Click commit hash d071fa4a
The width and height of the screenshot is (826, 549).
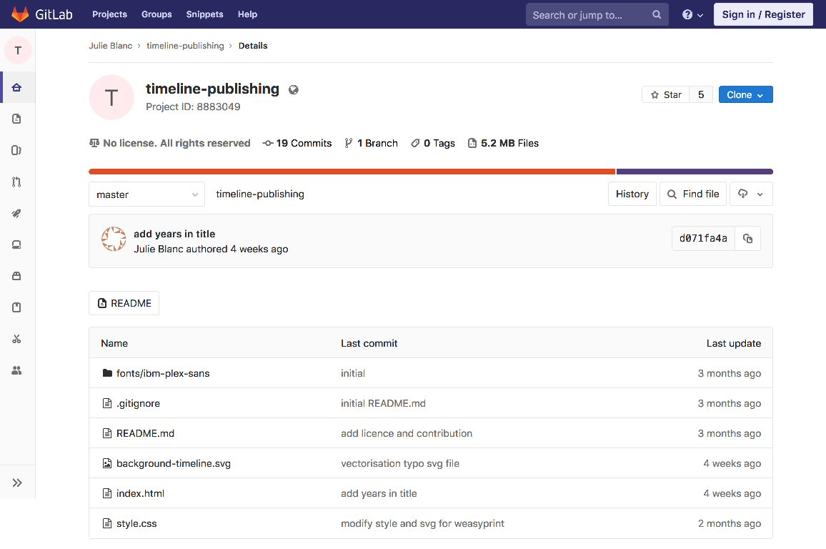pyautogui.click(x=703, y=239)
